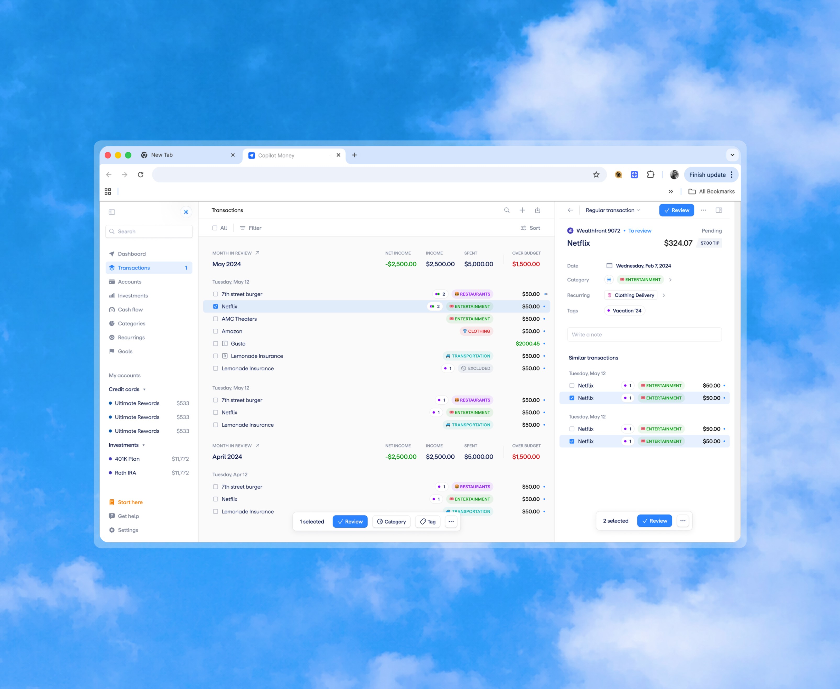Check the AMC Theaters transaction checkbox

pos(215,319)
